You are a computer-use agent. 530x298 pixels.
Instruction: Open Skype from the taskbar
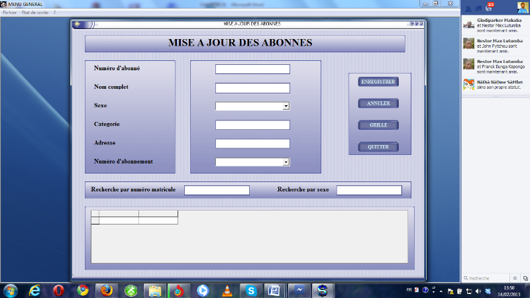251,291
